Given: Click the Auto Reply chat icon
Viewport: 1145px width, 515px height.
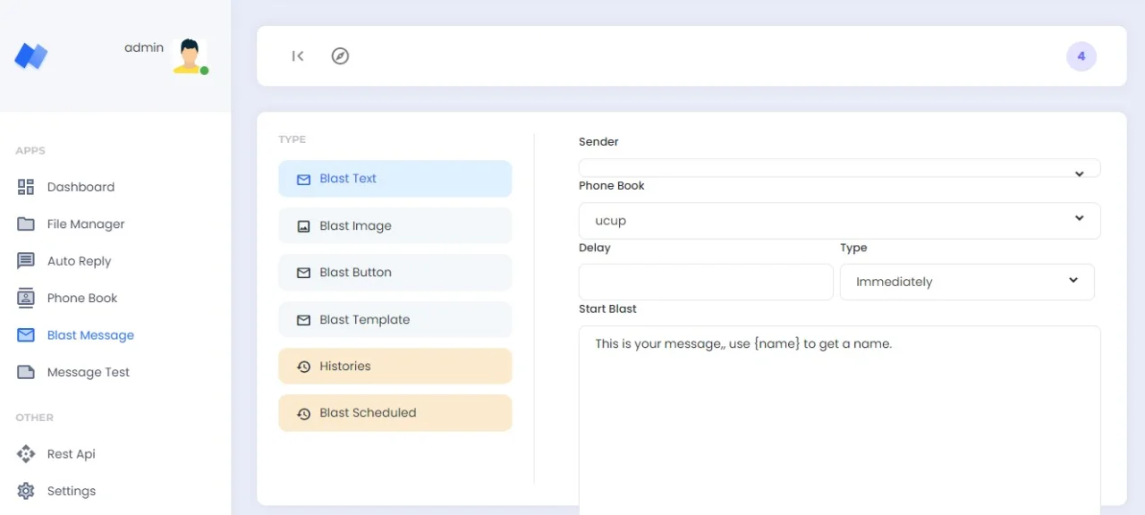Looking at the screenshot, I should click(26, 261).
